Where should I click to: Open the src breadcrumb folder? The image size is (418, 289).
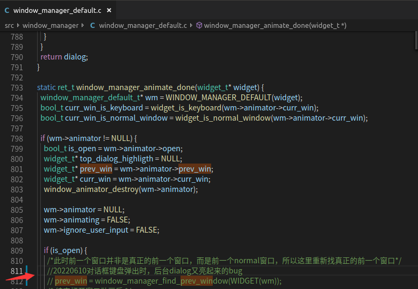pyautogui.click(x=9, y=25)
